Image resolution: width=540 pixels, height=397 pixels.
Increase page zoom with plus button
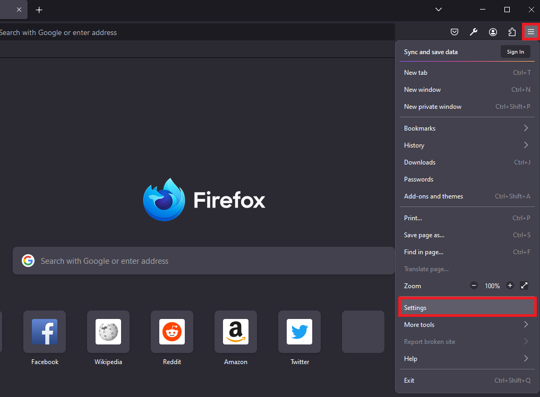[510, 286]
